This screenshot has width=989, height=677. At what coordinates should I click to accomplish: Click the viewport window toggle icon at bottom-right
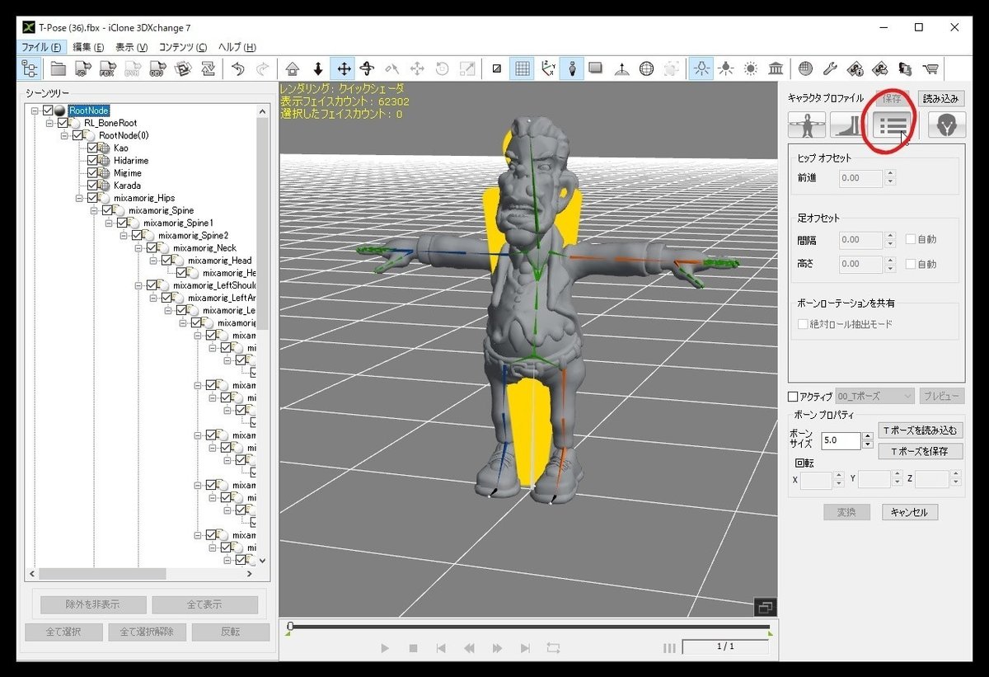click(x=765, y=608)
